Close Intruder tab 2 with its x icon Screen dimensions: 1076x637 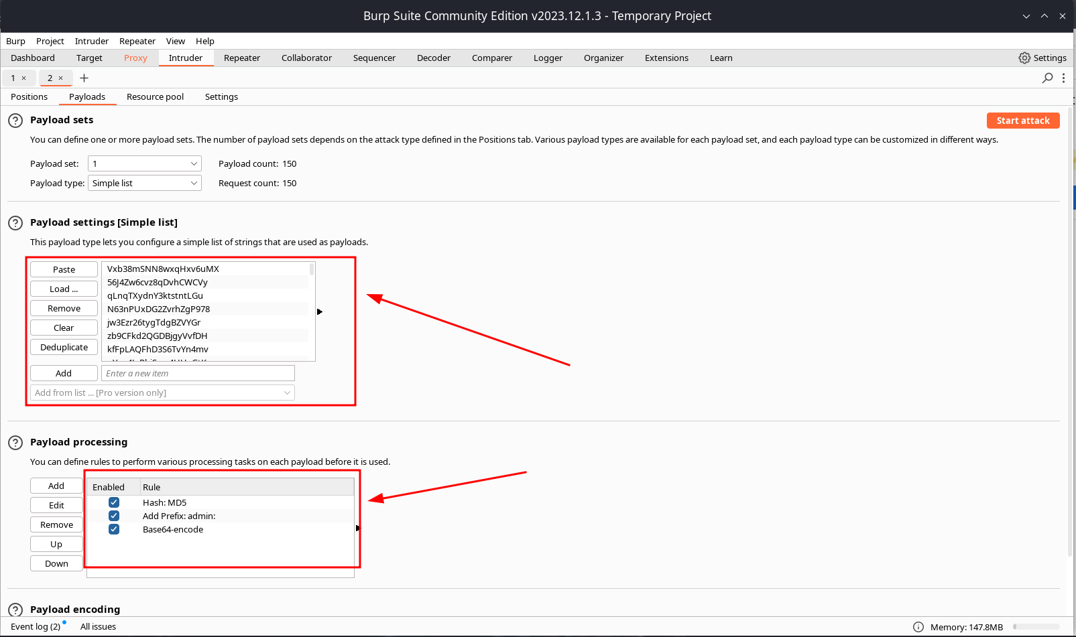point(61,78)
